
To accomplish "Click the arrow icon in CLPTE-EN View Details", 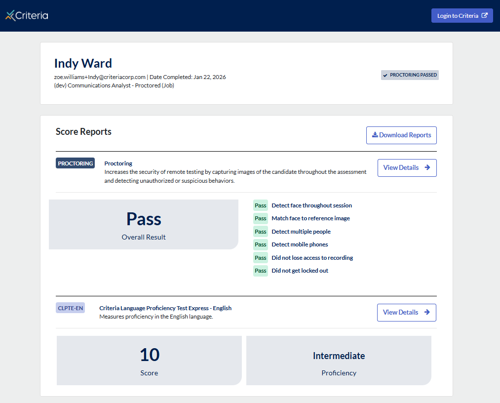I will click(x=427, y=312).
